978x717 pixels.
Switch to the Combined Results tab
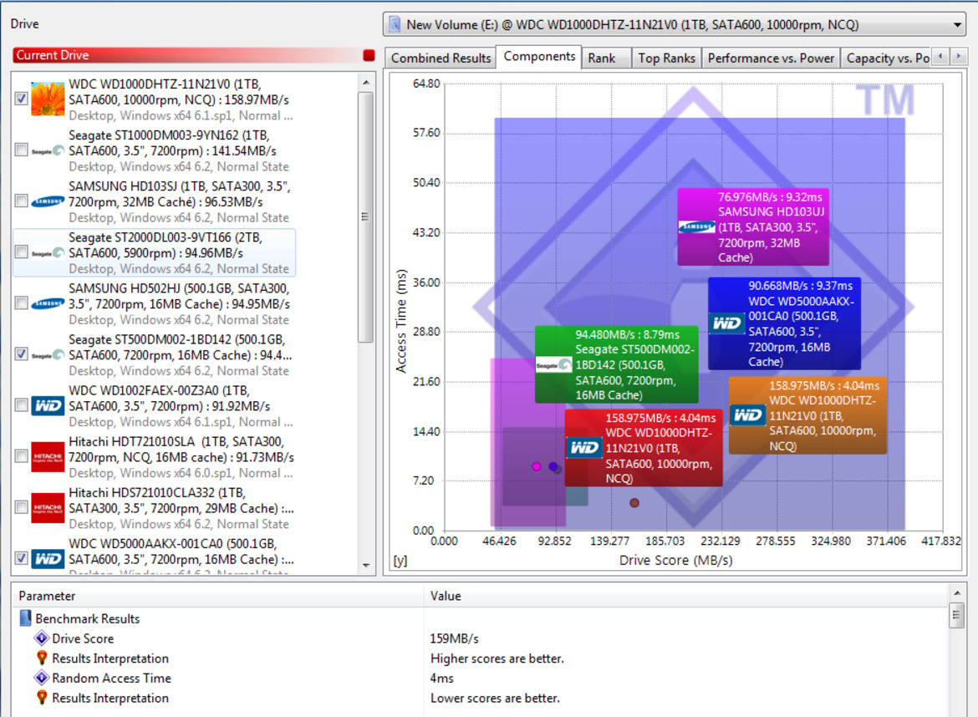pos(441,58)
